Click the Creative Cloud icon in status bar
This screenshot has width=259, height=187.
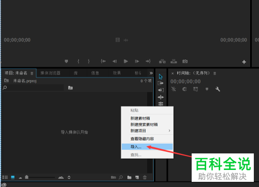tap(4, 185)
